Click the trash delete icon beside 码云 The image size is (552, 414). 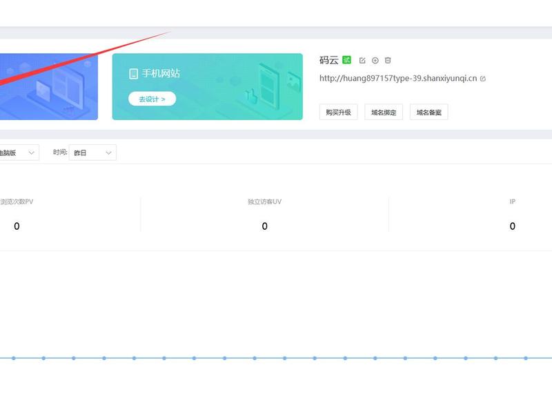tap(388, 60)
